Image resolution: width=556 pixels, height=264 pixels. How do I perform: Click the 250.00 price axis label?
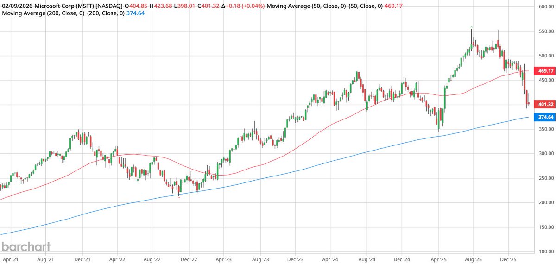(546, 178)
